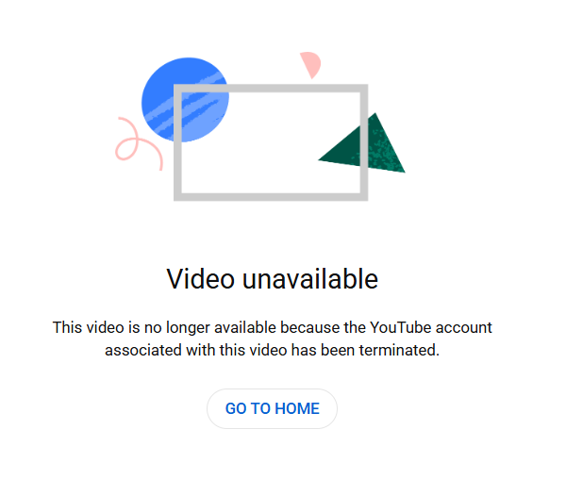Select the pink squiggle curl shape

coord(139,143)
